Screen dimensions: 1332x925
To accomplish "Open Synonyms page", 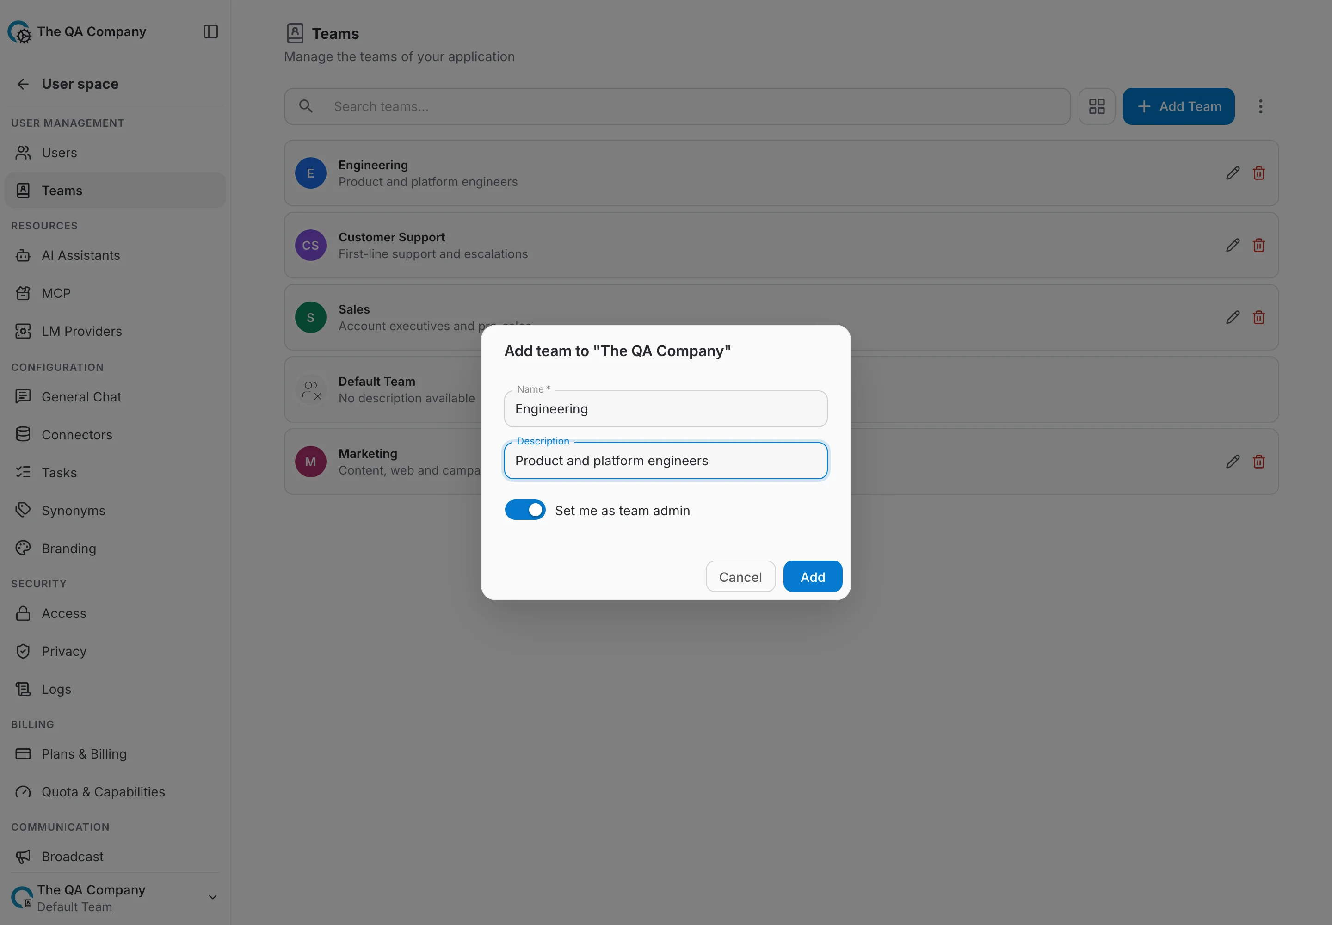I will (x=115, y=511).
